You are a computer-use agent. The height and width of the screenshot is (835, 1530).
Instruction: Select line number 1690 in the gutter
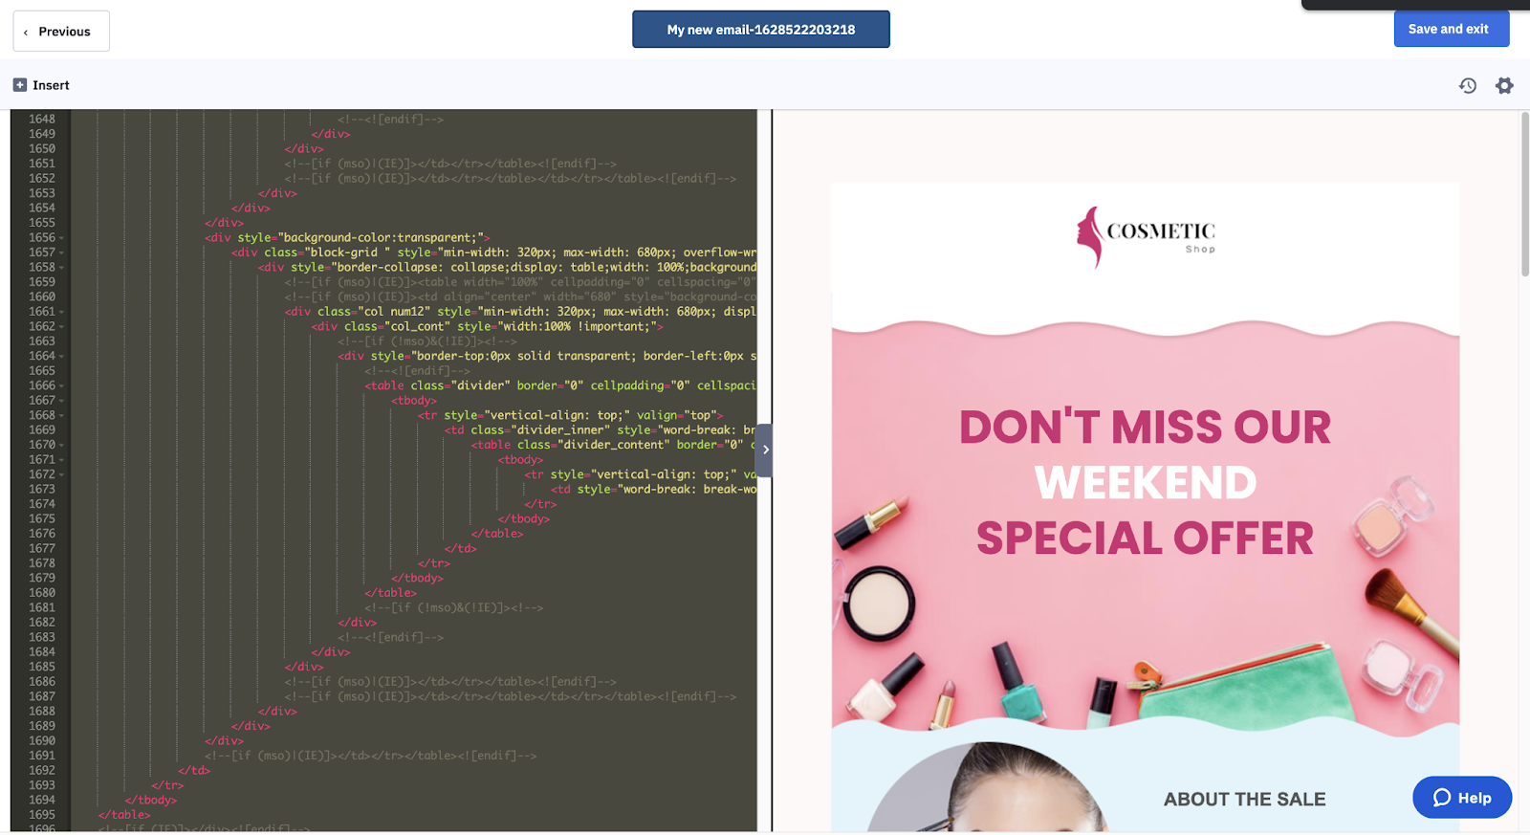tap(41, 740)
